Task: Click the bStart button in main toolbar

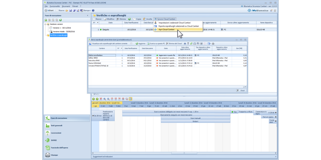Action: coord(49,10)
